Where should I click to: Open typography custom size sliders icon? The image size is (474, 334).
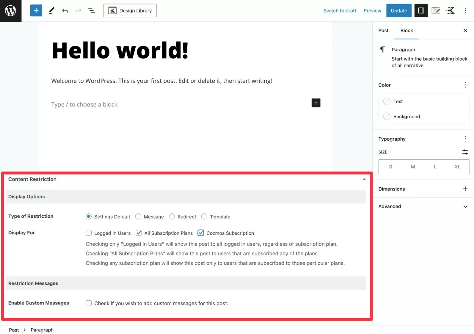pos(465,152)
